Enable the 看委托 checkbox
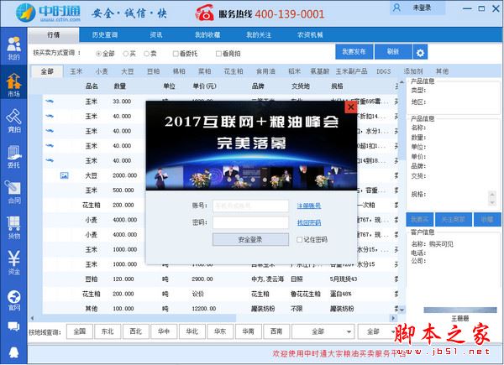Image resolution: width=504 pixels, height=365 pixels. 176,54
